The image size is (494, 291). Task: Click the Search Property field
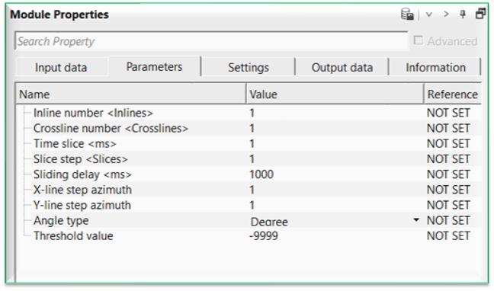(x=211, y=41)
